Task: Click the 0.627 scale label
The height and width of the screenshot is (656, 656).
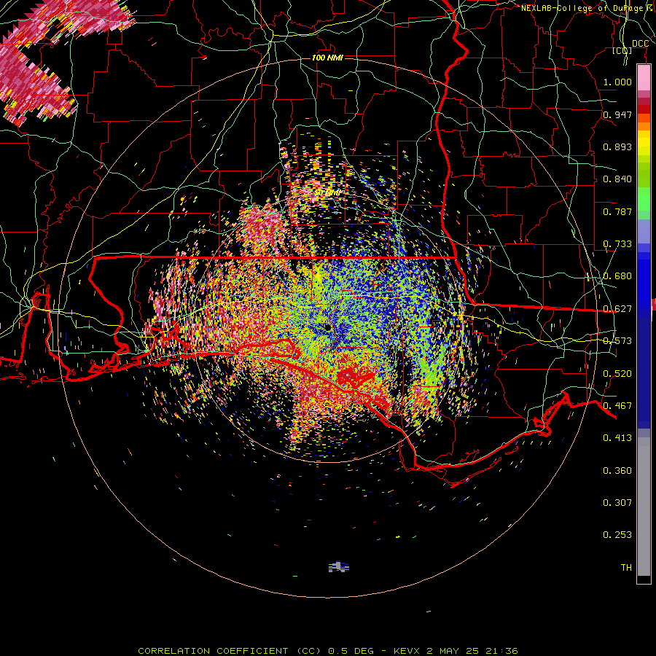Action: (x=617, y=309)
